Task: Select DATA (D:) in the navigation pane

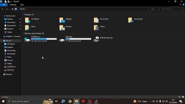Action: 10,70
